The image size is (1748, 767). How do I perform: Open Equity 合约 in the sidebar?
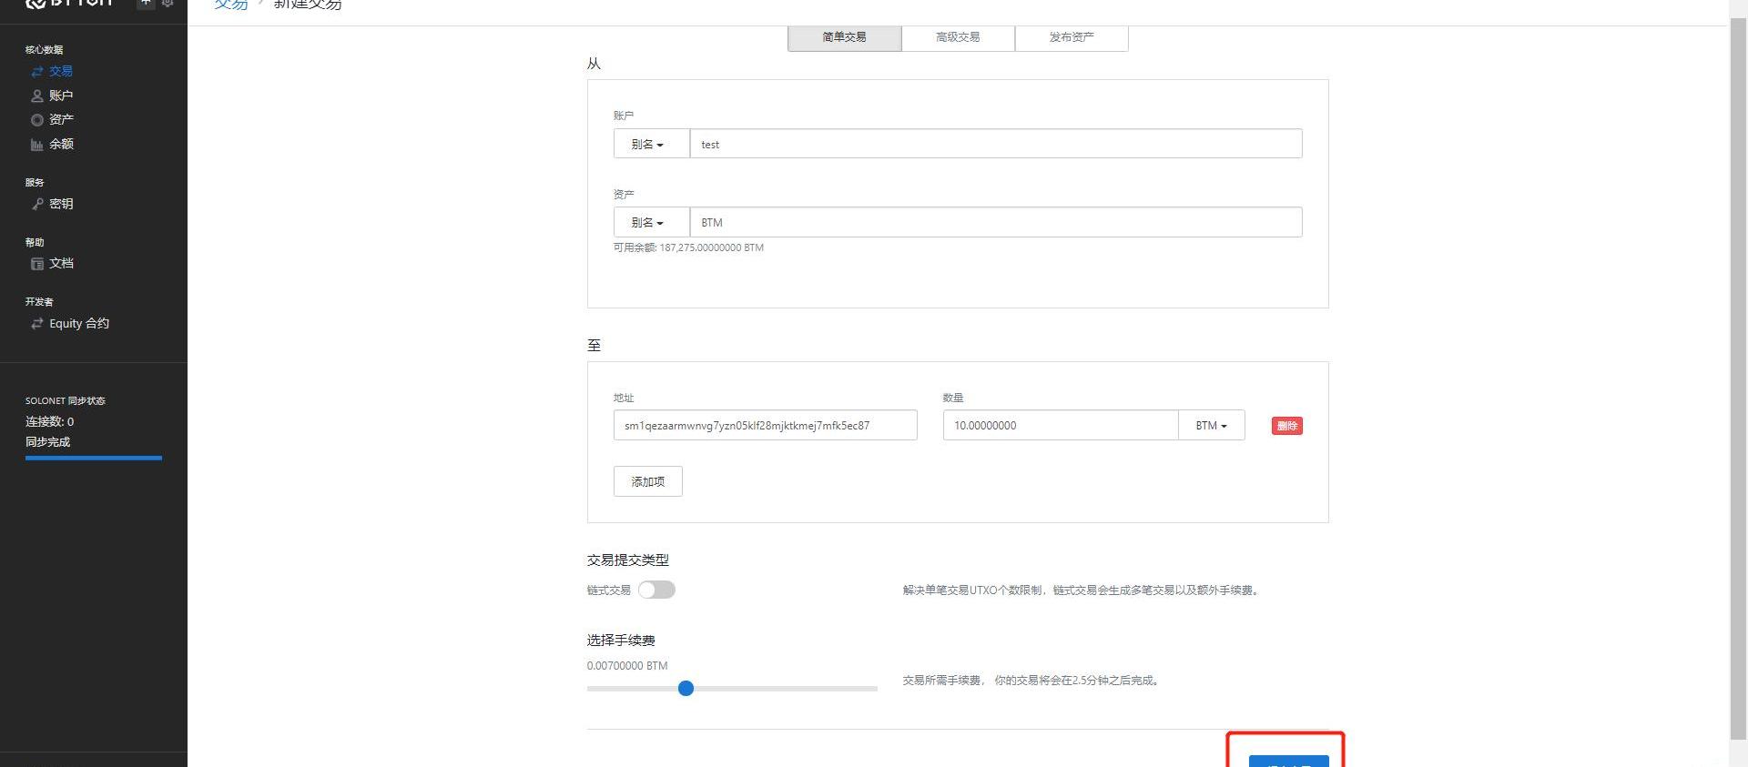78,323
